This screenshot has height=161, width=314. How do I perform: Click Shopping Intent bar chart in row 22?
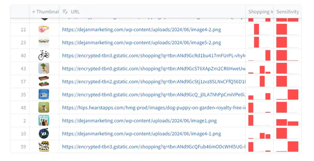pyautogui.click(x=259, y=29)
